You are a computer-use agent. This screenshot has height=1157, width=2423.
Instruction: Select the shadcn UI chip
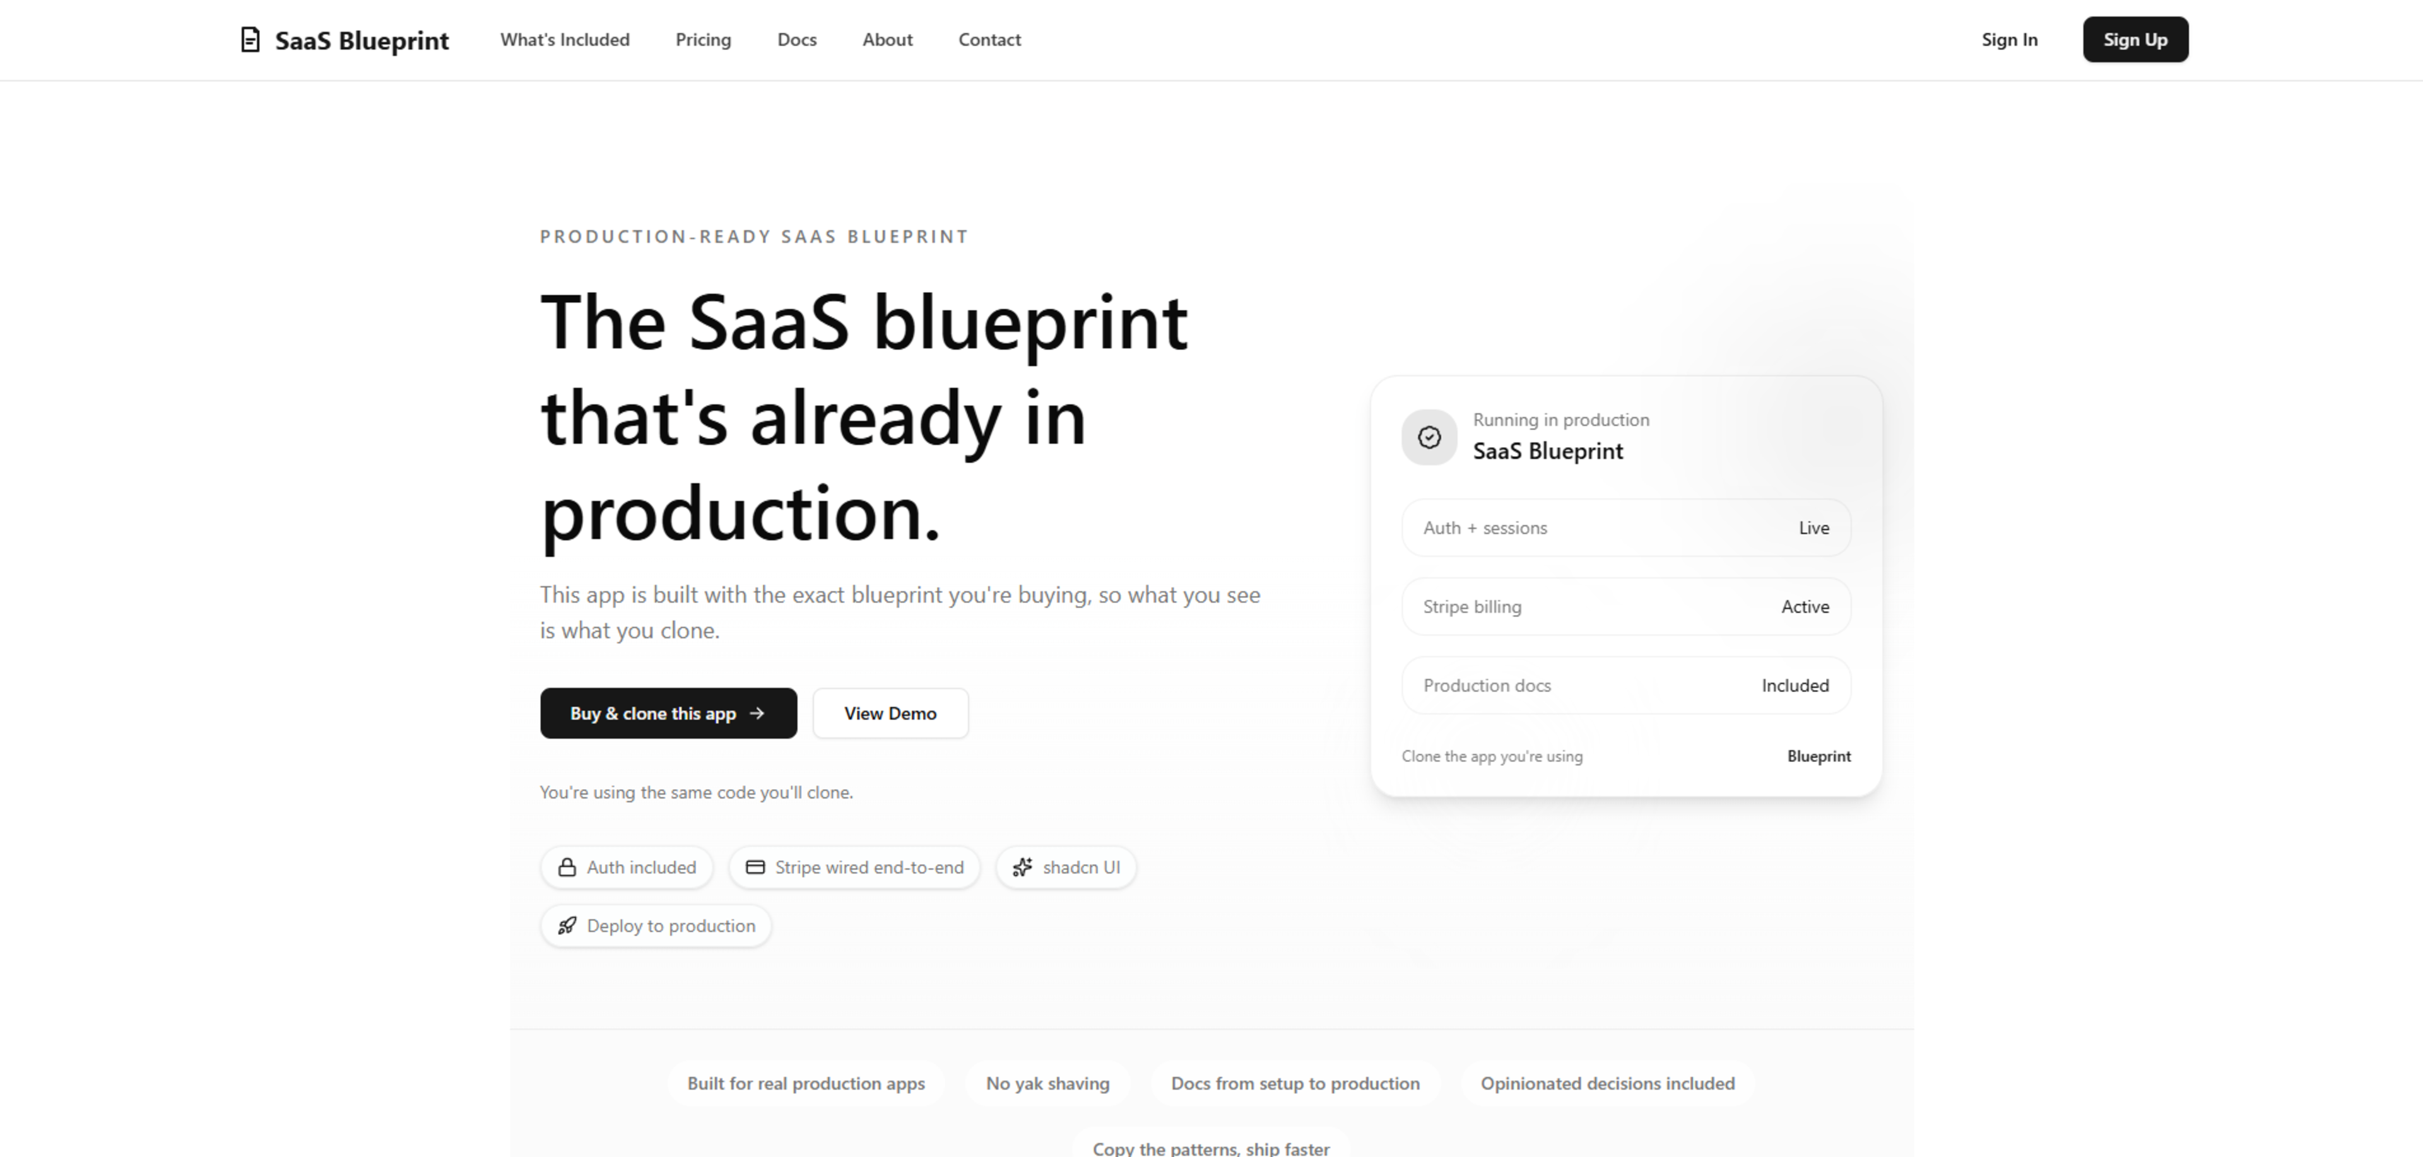tap(1066, 867)
